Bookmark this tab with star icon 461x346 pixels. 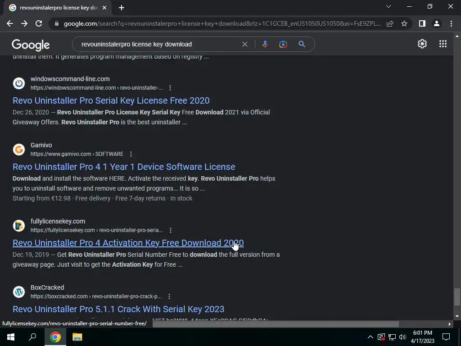tap(404, 23)
